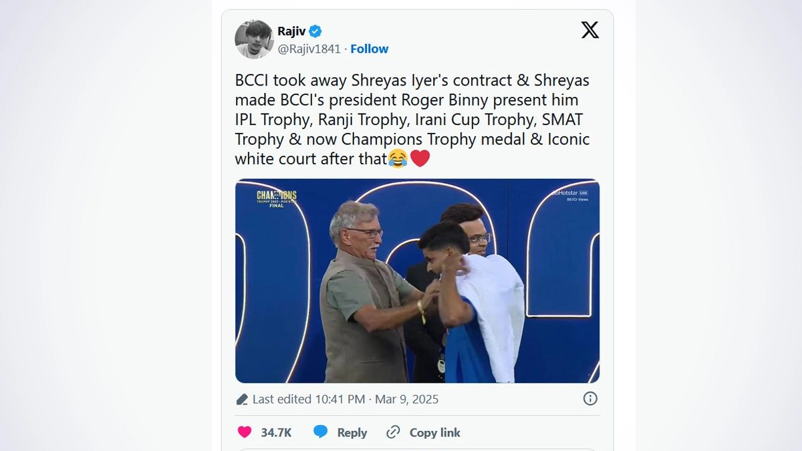Click the Champions Trophy Final logo in photo
Screen dimensions: 802x451
(x=276, y=198)
